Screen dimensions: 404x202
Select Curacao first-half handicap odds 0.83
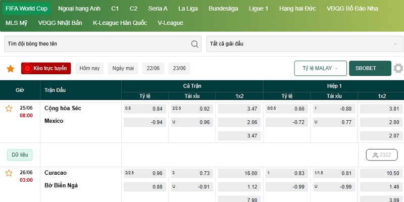pyautogui.click(x=287, y=173)
